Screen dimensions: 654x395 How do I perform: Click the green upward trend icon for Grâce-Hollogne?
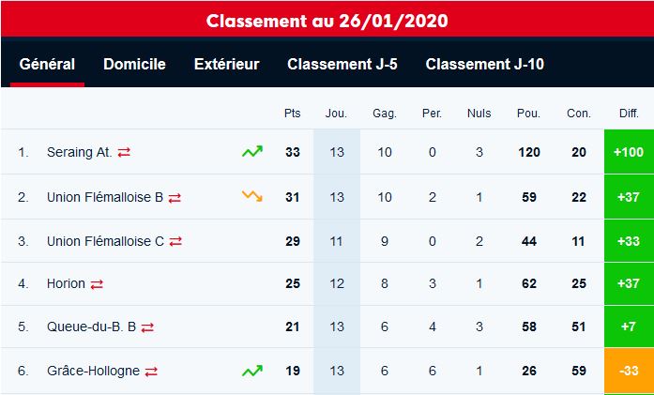[x=252, y=371]
